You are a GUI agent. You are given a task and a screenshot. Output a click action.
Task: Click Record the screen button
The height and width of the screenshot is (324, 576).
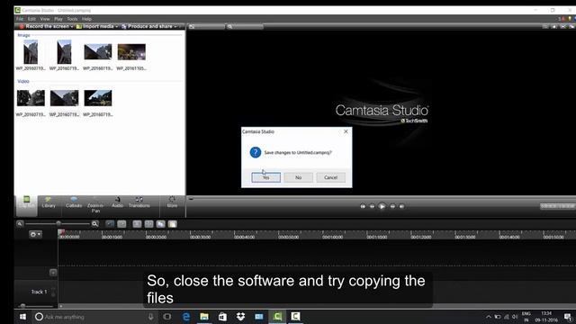click(x=44, y=26)
